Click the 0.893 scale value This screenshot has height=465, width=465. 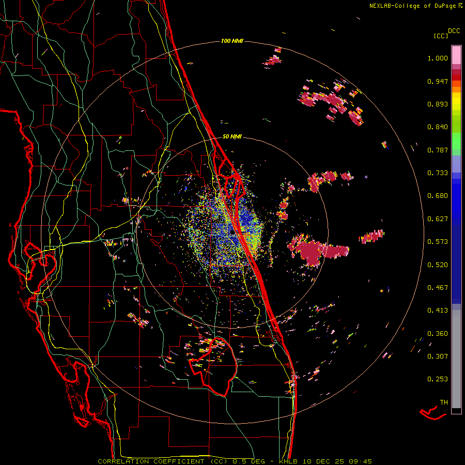coord(438,104)
